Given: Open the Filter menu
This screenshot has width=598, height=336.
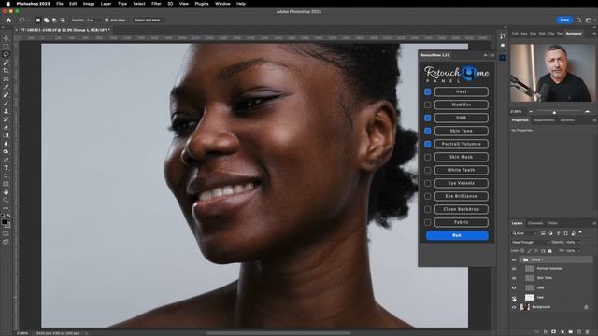Looking at the screenshot, I should coord(156,4).
